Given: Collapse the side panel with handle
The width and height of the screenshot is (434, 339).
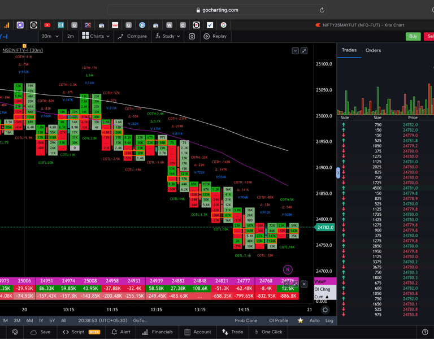Looking at the screenshot, I should [338, 173].
